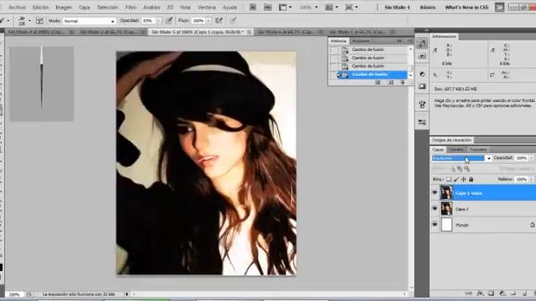Open the Ventana menu

click(x=207, y=8)
